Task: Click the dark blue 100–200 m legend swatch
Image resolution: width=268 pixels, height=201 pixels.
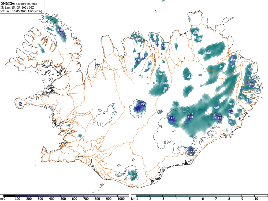Action: click(x=21, y=196)
